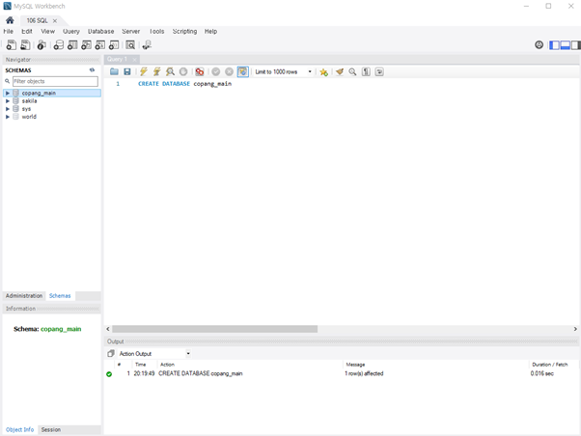Expand the copang_main schema
Image resolution: width=581 pixels, height=436 pixels.
[8, 93]
